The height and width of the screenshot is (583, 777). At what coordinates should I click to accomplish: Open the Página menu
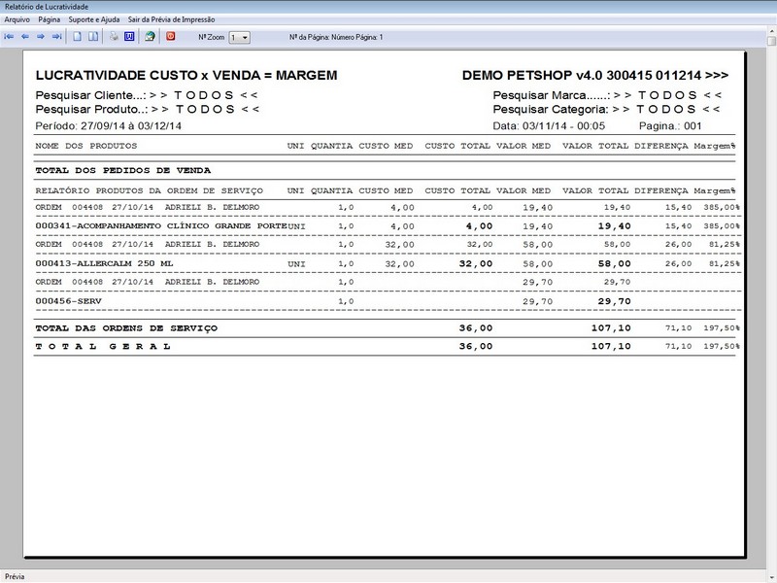50,19
